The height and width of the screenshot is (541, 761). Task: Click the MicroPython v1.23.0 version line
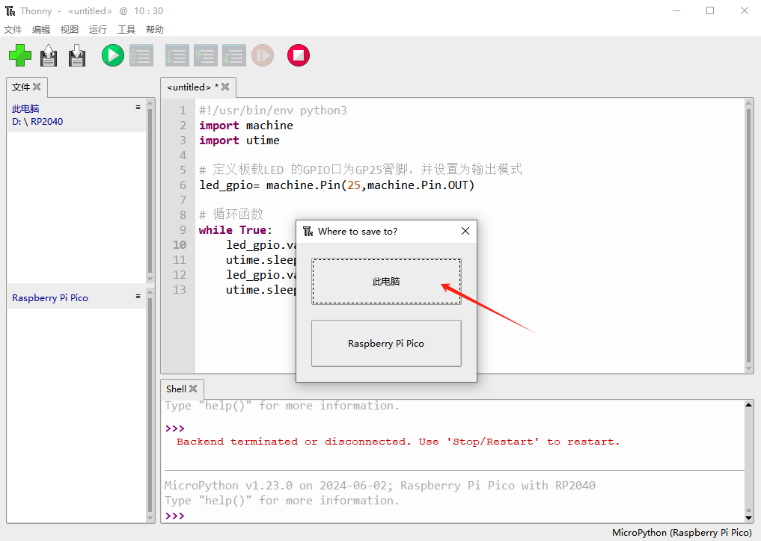click(x=379, y=485)
